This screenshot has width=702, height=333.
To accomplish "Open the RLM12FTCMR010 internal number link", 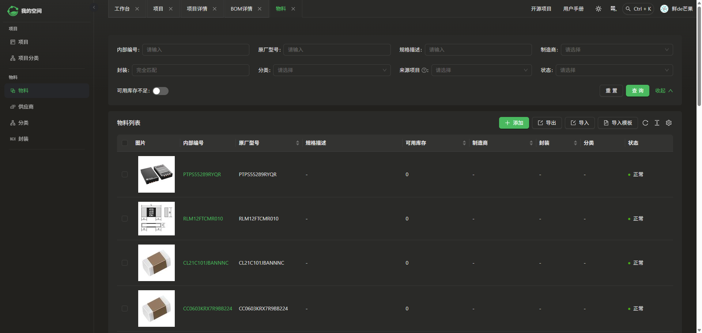I will (x=203, y=219).
